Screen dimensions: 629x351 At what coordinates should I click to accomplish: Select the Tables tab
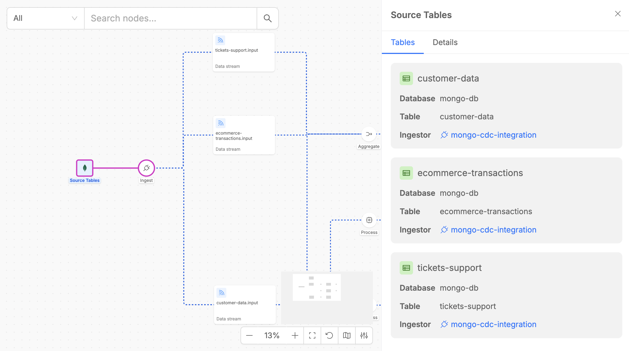pos(403,42)
